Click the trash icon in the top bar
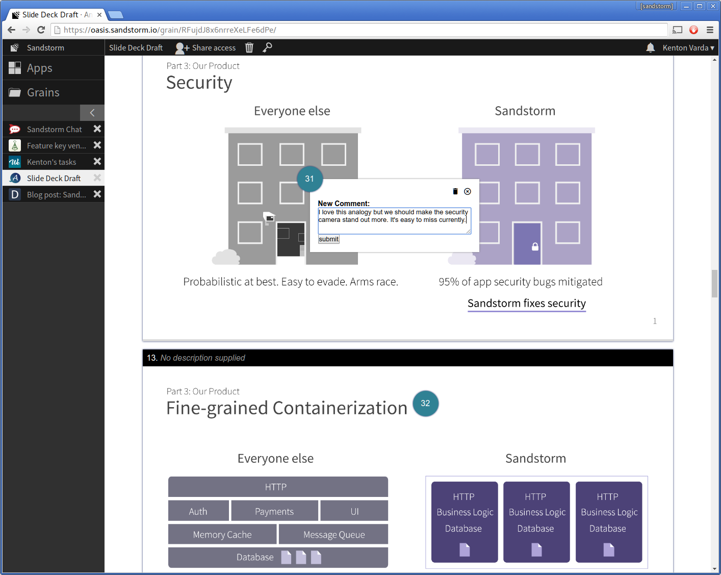Image resolution: width=721 pixels, height=575 pixels. coord(249,47)
